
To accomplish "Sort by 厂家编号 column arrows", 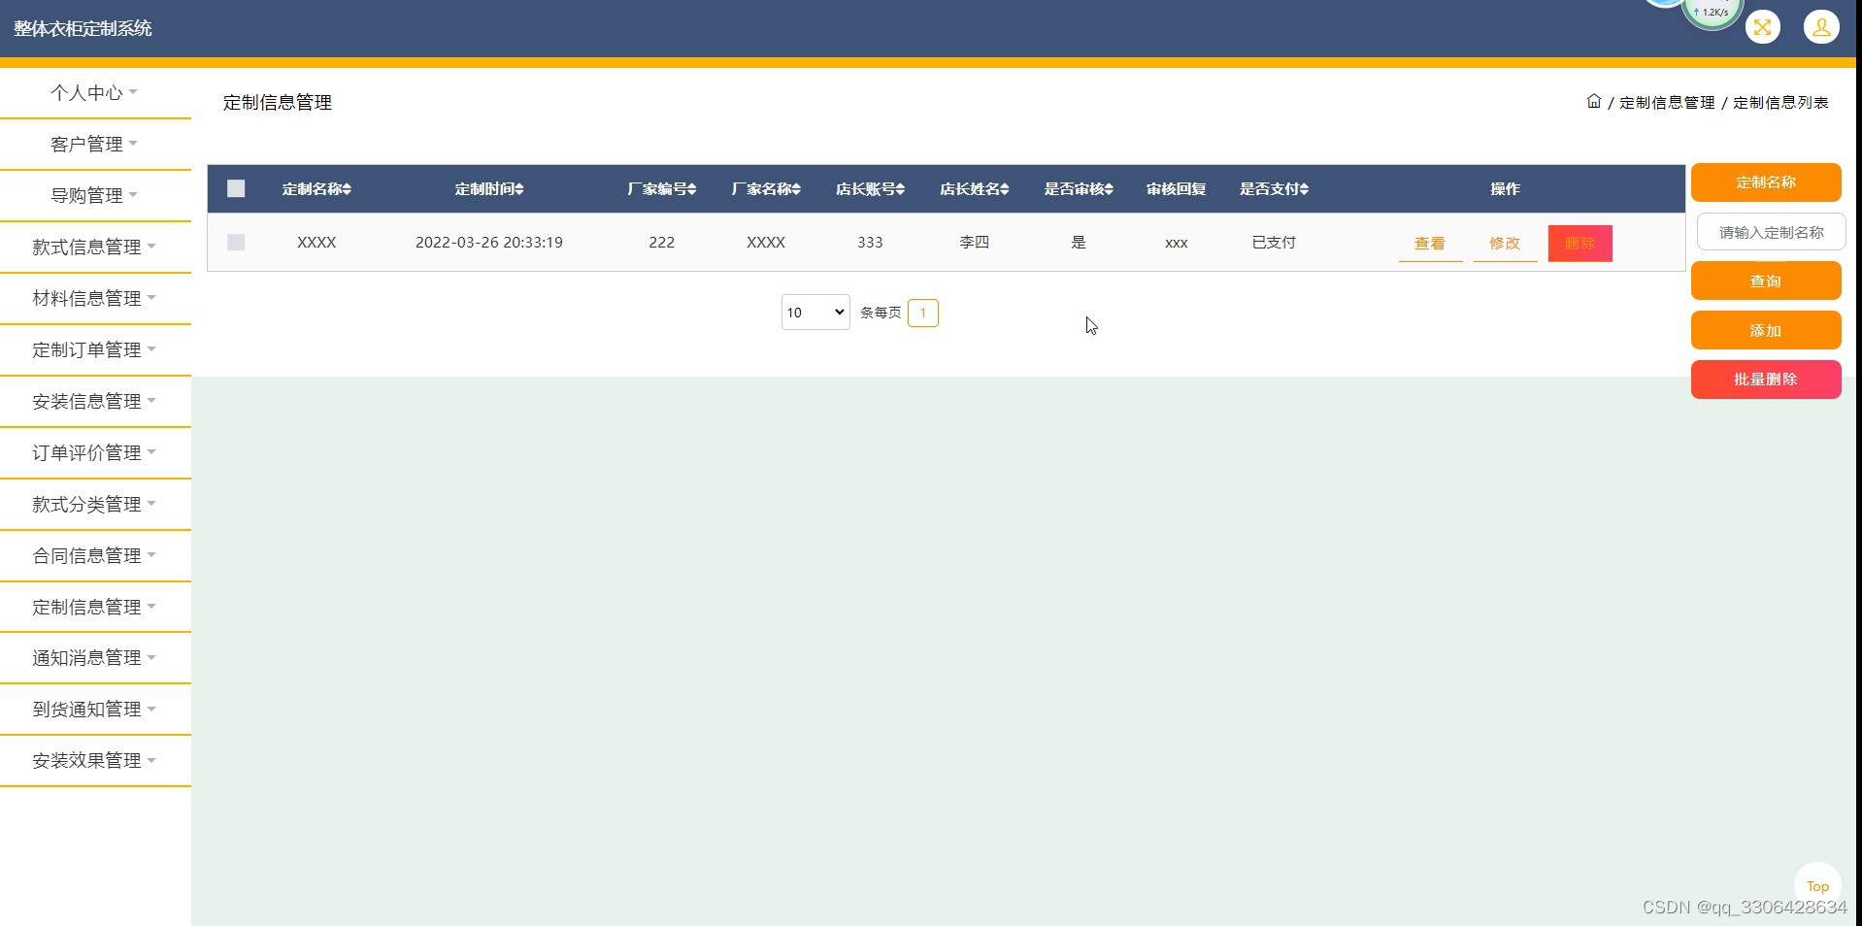I will [x=692, y=189].
